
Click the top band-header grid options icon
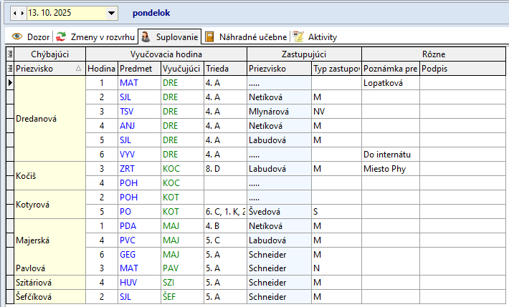click(x=10, y=54)
